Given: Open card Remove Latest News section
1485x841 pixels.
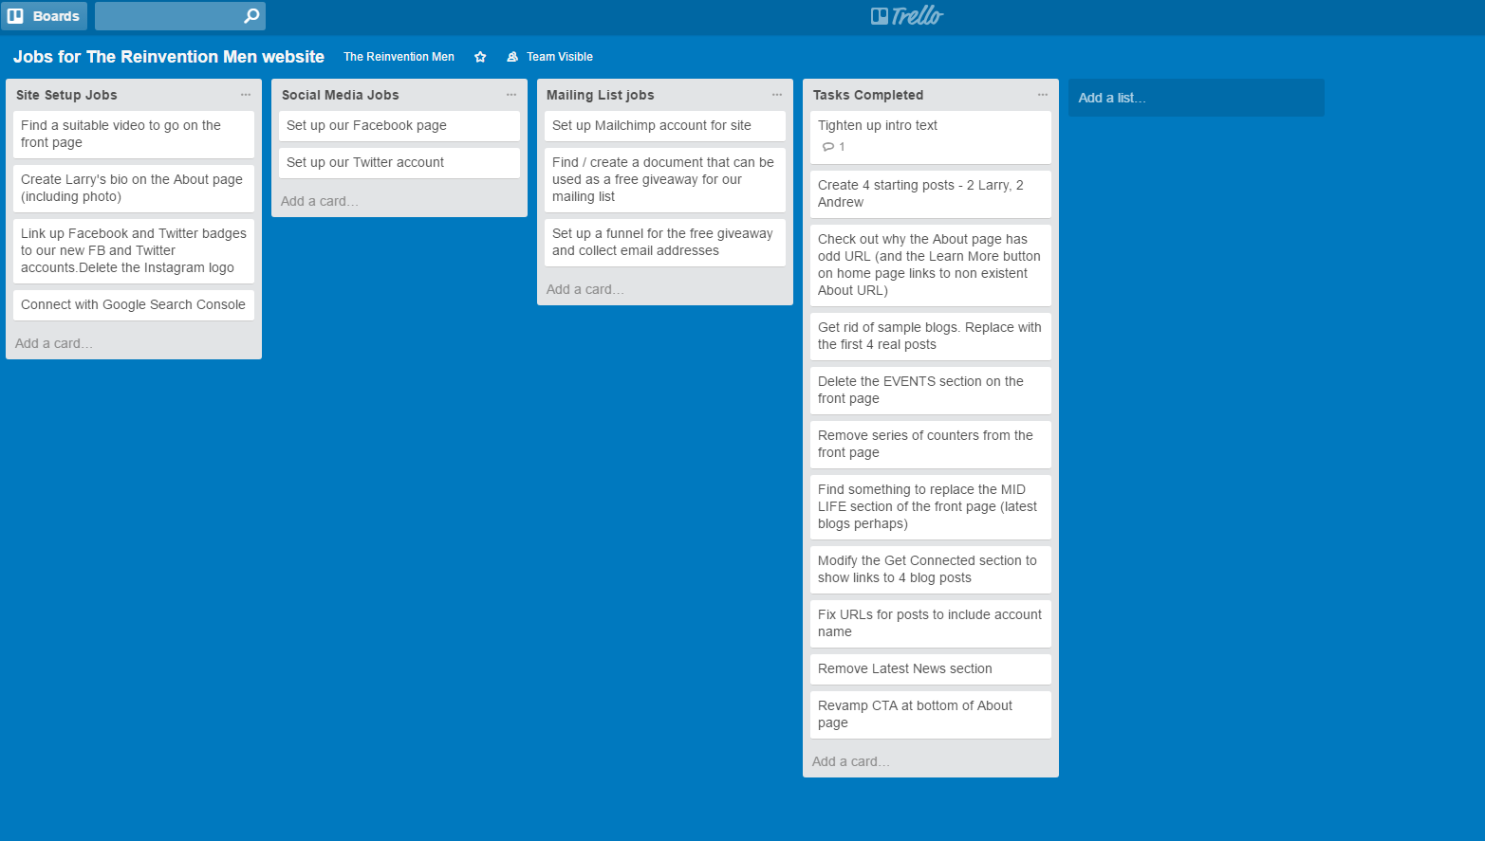Looking at the screenshot, I should click(x=931, y=668).
